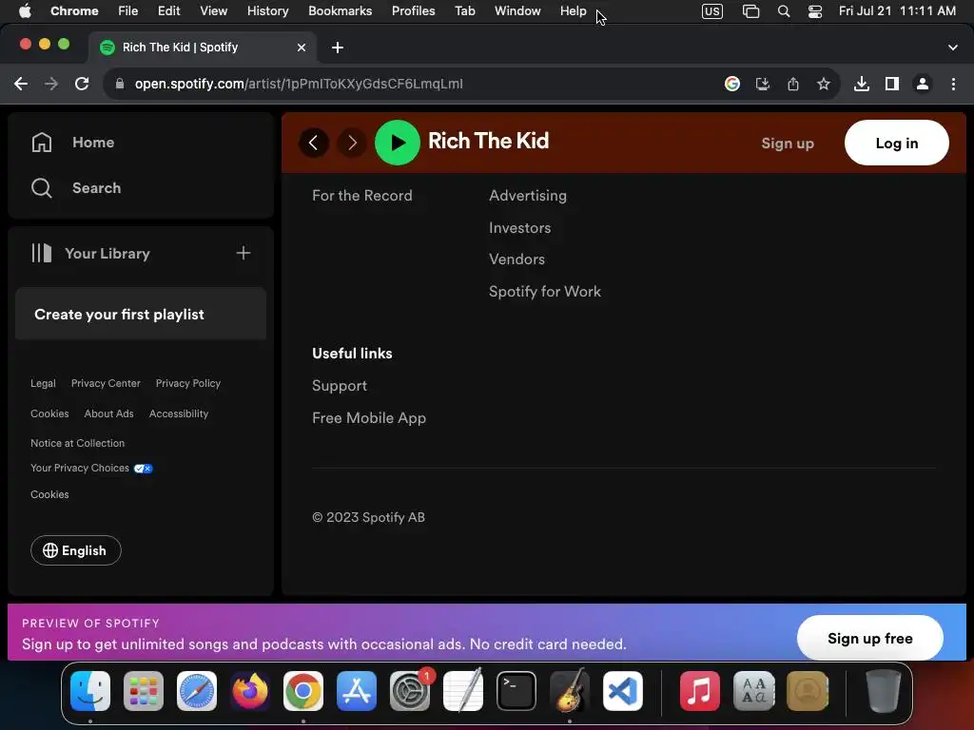974x730 pixels.
Task: Open the Tab menu
Action: pyautogui.click(x=464, y=10)
